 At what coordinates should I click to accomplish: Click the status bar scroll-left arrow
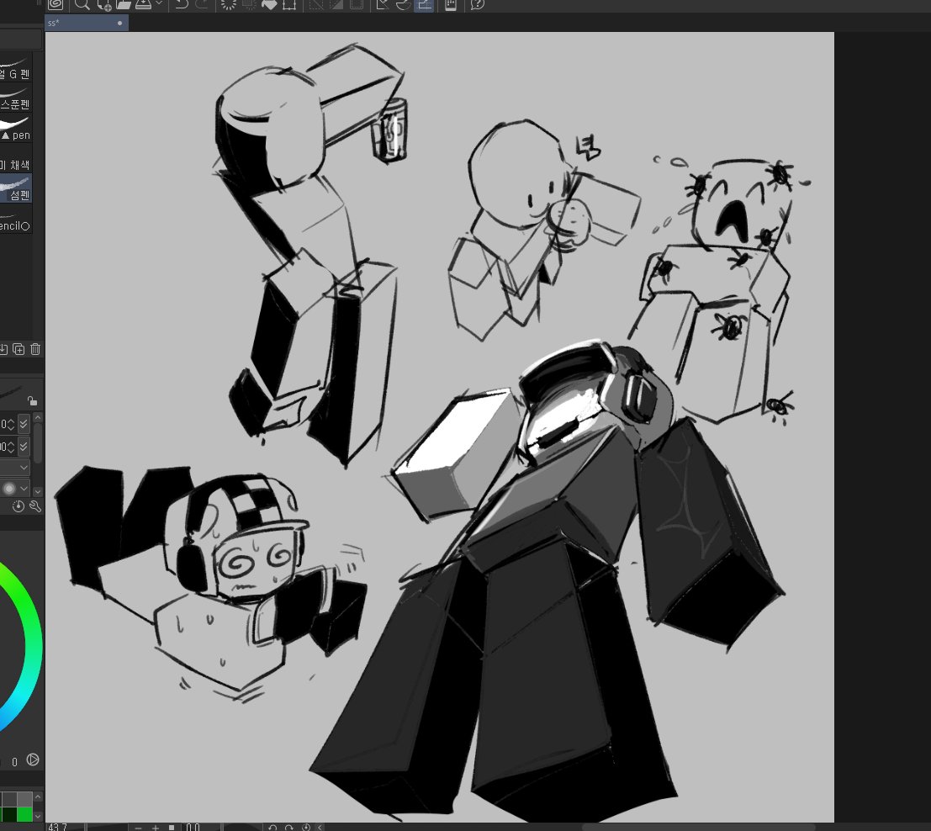tap(320, 828)
